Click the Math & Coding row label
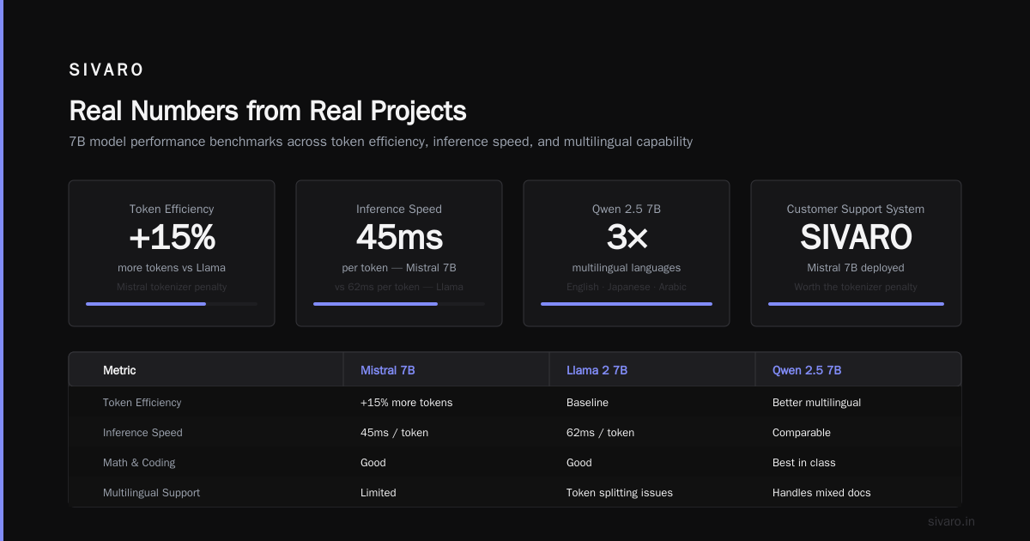The height and width of the screenshot is (541, 1030). point(139,463)
